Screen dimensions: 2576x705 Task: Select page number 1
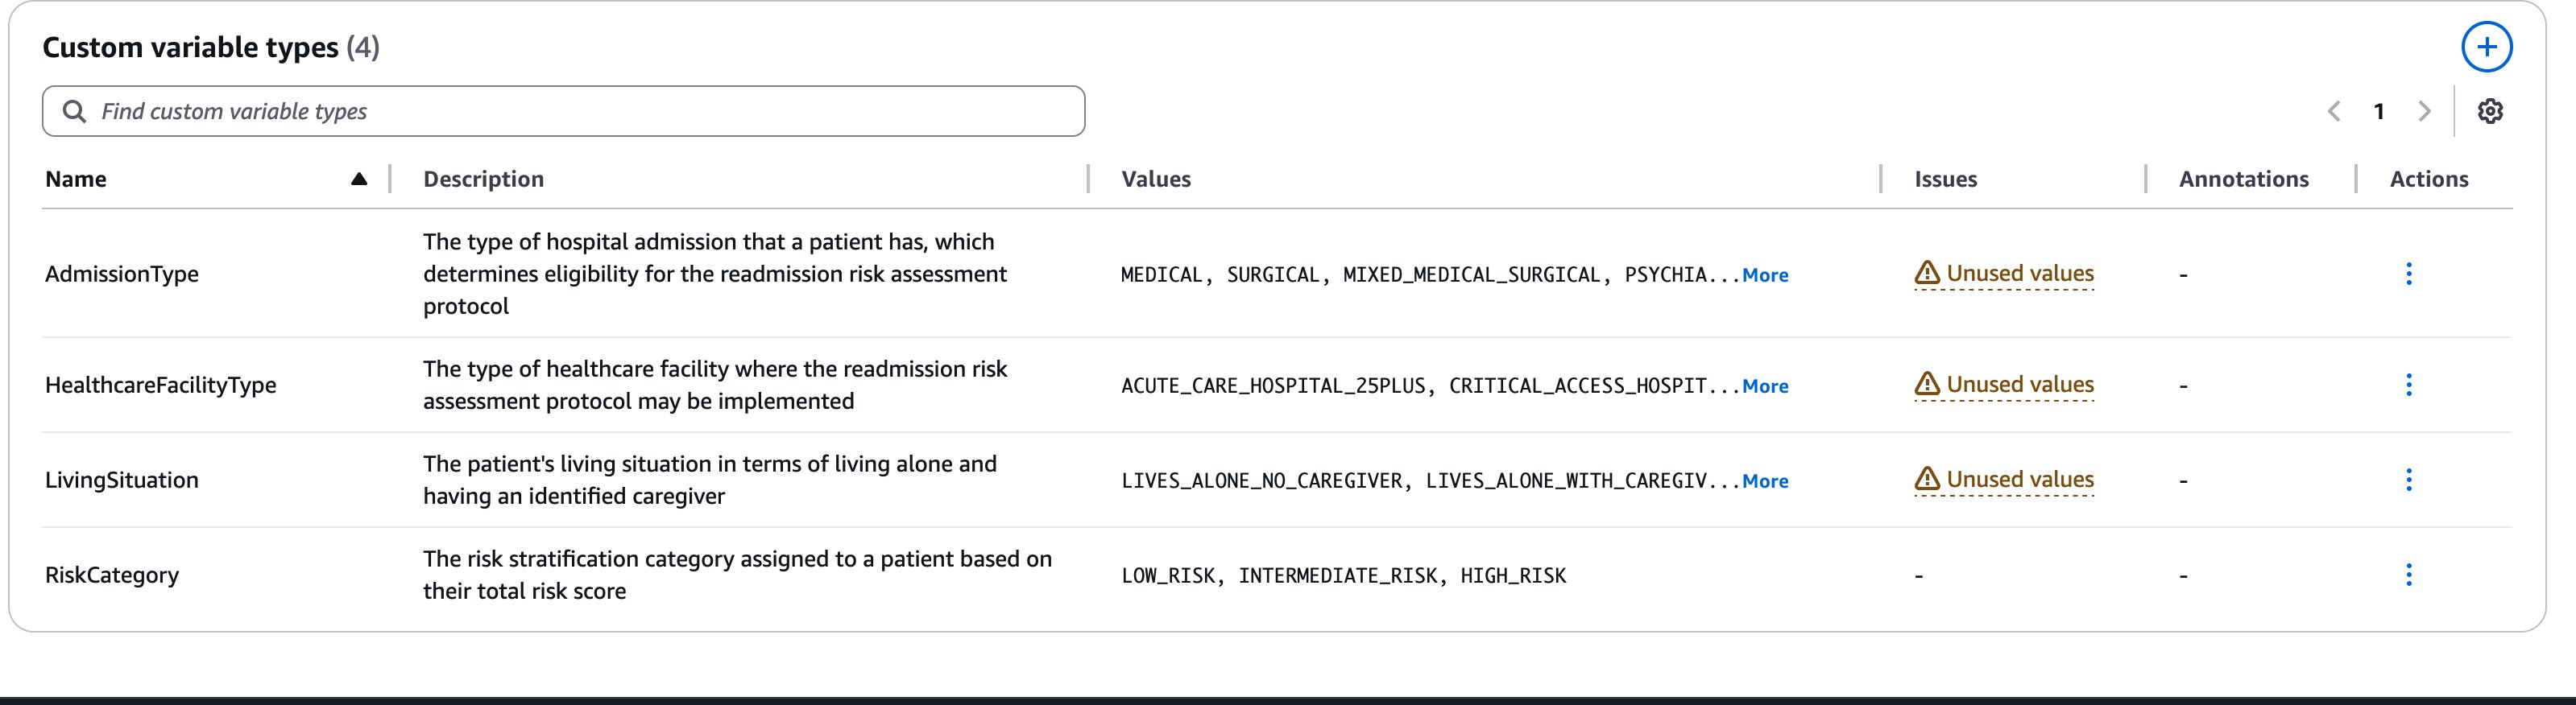pos(2379,111)
